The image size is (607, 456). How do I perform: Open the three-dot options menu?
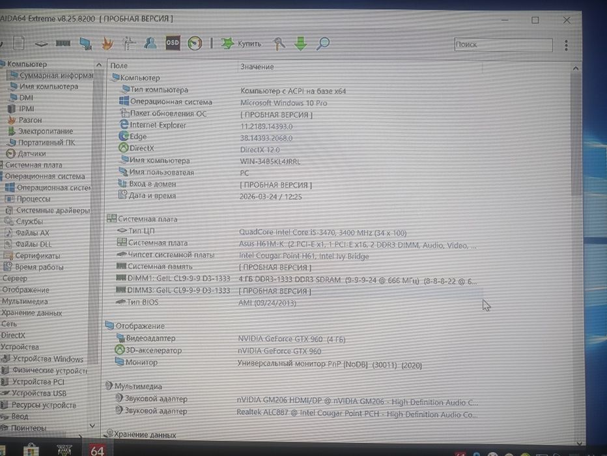coord(566,46)
